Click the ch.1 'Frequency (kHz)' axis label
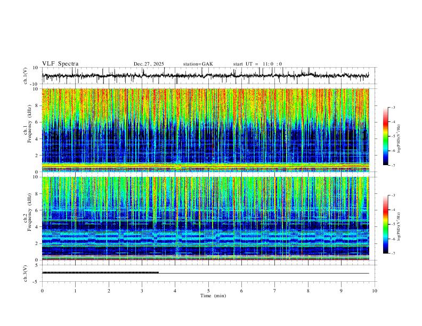The width and height of the screenshot is (422, 326). (29, 124)
